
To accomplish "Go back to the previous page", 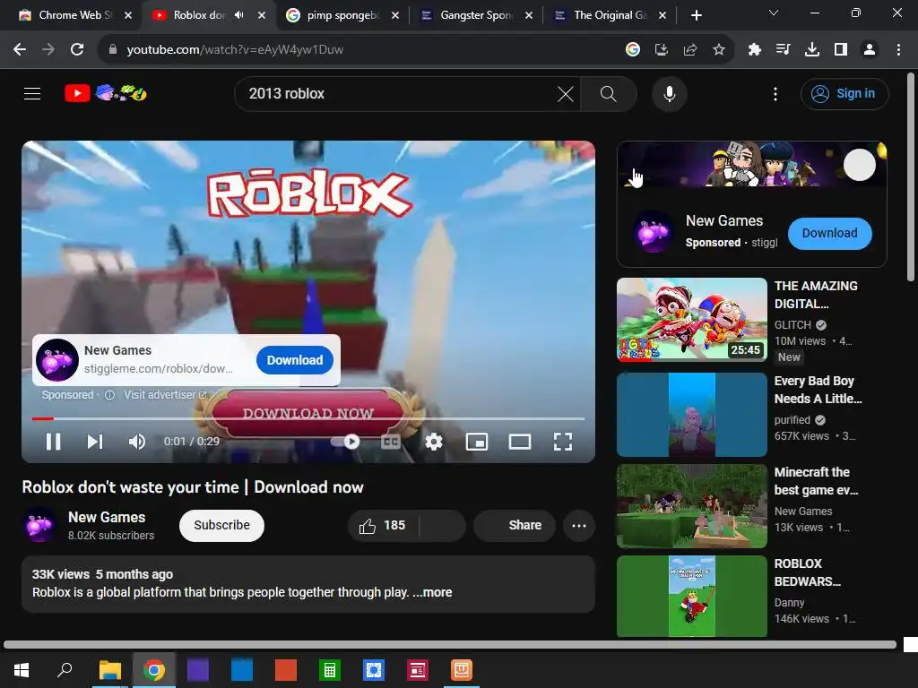I will tap(20, 50).
